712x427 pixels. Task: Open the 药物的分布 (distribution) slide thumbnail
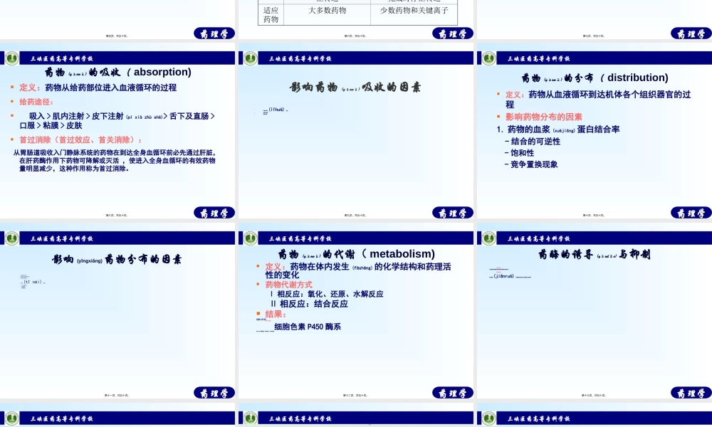(595, 131)
